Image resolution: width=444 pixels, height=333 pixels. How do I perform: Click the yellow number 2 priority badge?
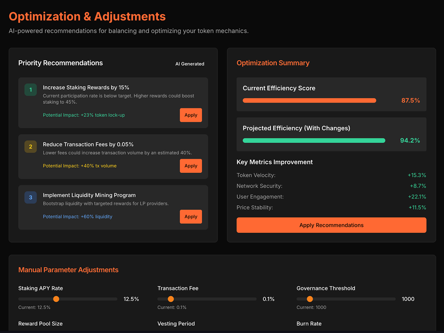pos(31,147)
